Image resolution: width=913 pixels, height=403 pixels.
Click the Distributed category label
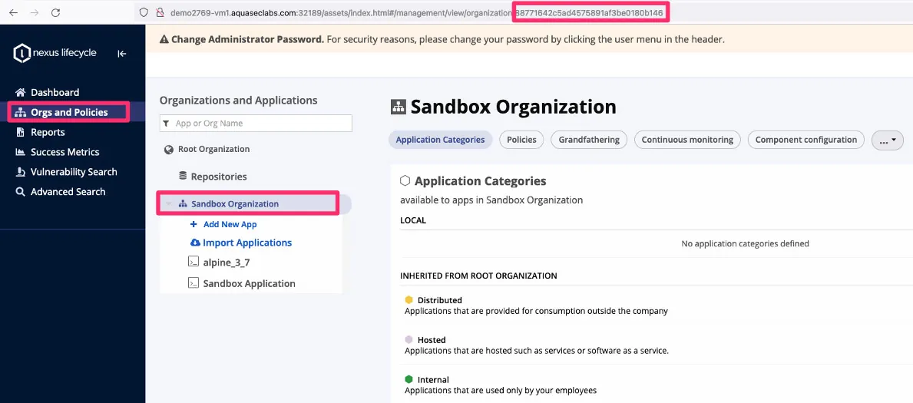click(440, 300)
